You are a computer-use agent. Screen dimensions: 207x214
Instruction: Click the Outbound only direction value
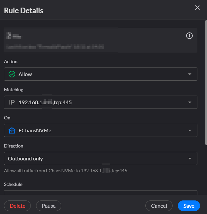coord(26,158)
